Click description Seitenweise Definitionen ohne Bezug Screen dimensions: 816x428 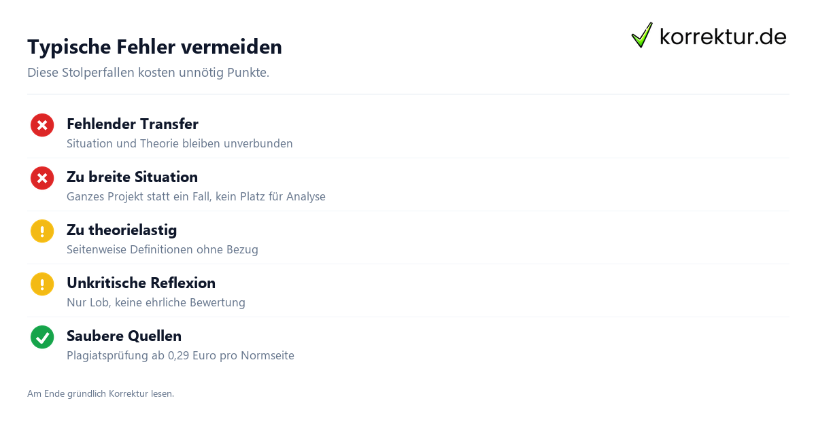coord(163,249)
